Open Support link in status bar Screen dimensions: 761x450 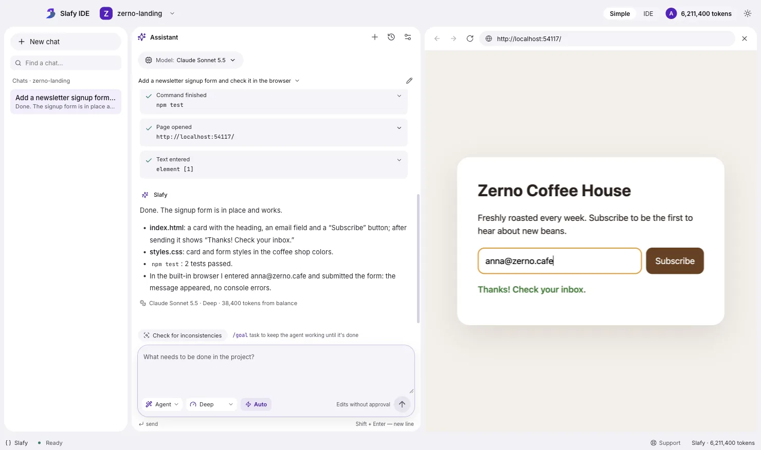click(x=665, y=443)
